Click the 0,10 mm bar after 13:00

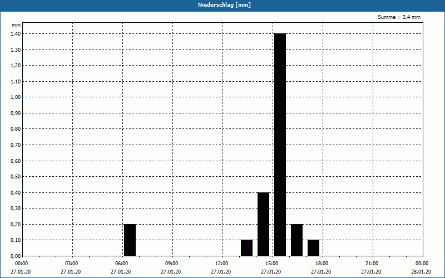point(246,248)
